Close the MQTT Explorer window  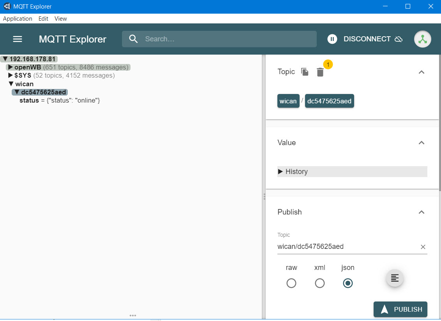(430, 6)
